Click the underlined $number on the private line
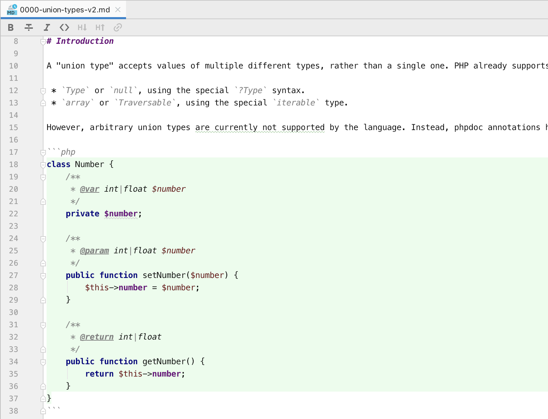 point(121,214)
